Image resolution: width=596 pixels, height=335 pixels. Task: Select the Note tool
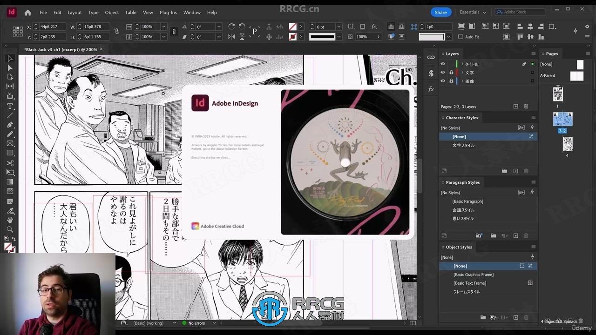[x=10, y=201]
